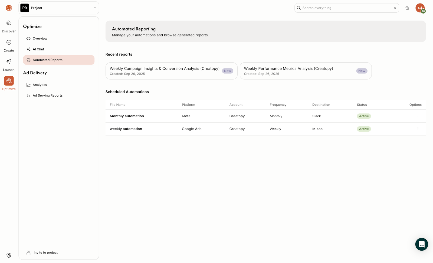Select the Optimize icon in sidebar
This screenshot has height=263, width=433.
(x=9, y=81)
